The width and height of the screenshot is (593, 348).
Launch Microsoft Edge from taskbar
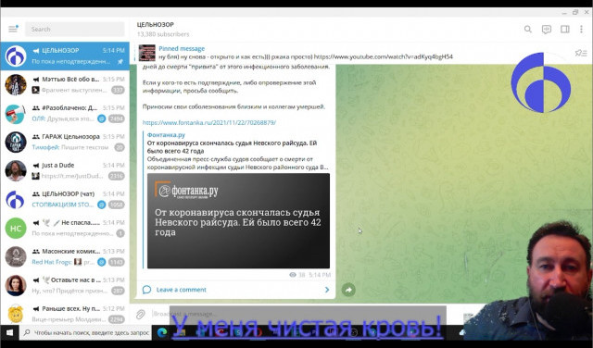[162, 332]
